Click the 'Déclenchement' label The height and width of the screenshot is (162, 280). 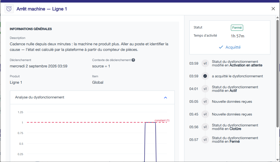click(20, 60)
